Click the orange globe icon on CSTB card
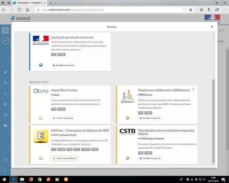 [x=127, y=158]
